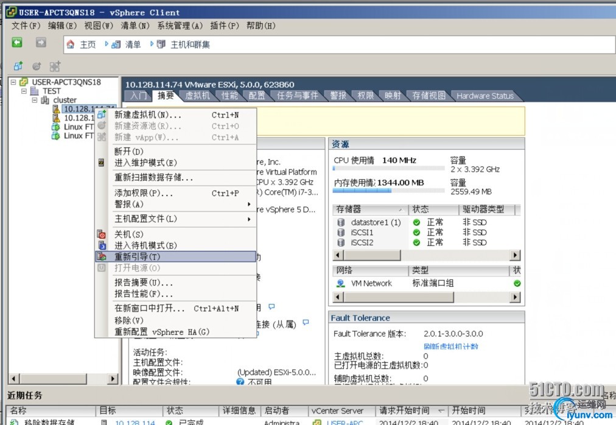Collapse the cluster tree node
Viewport: 616px width, 425px height.
[x=35, y=100]
